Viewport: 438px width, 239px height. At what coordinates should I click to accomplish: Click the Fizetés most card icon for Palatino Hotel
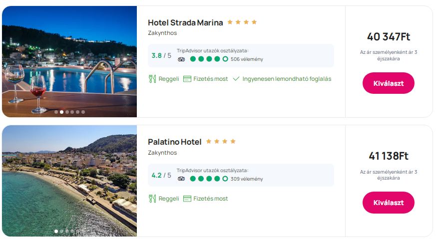pyautogui.click(x=187, y=199)
